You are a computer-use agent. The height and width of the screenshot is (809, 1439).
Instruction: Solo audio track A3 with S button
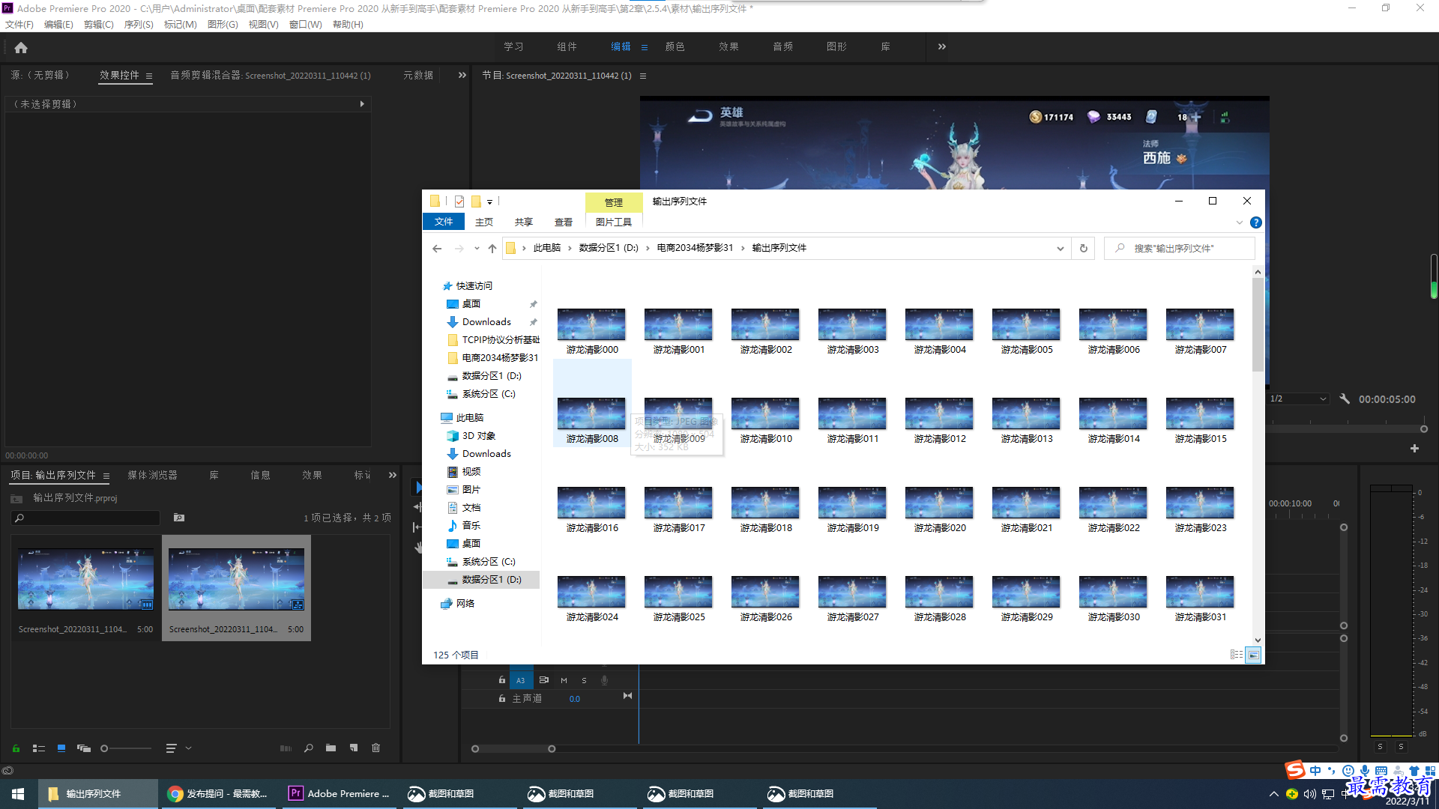(x=585, y=680)
